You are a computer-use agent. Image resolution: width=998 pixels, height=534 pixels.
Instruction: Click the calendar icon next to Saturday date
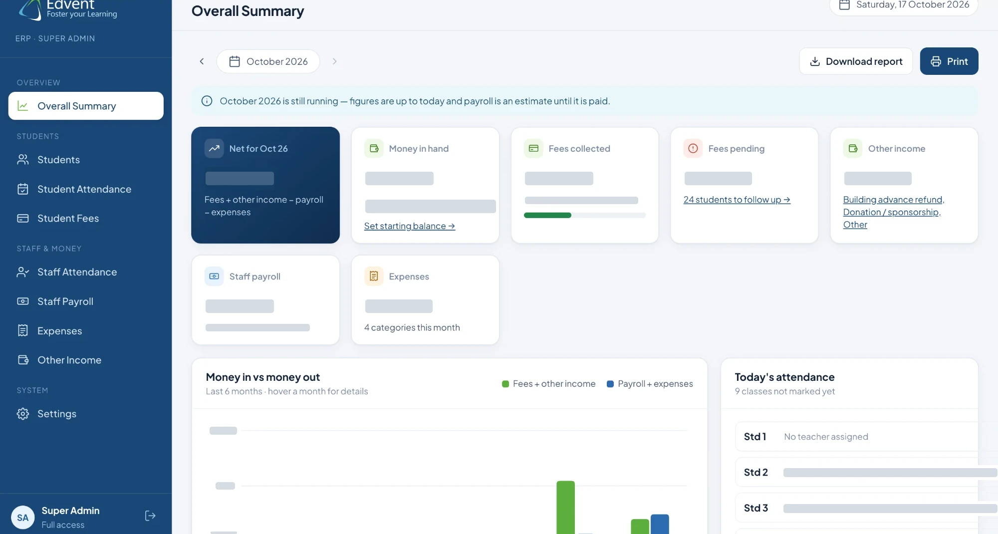[x=844, y=5]
